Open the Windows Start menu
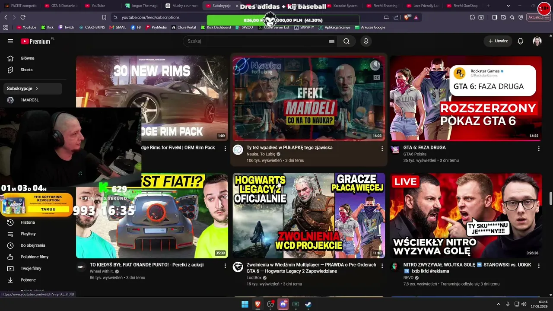The height and width of the screenshot is (311, 553). pyautogui.click(x=245, y=304)
